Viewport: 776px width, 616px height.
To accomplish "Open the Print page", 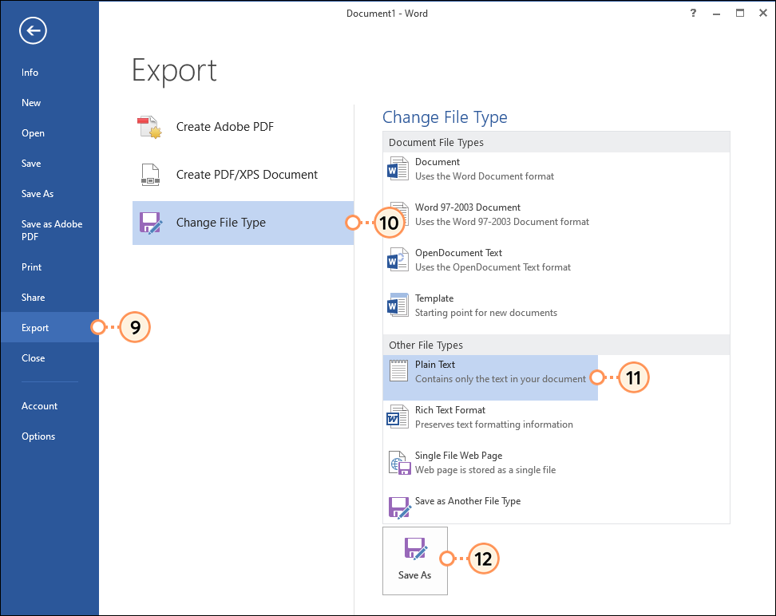I will (49, 267).
